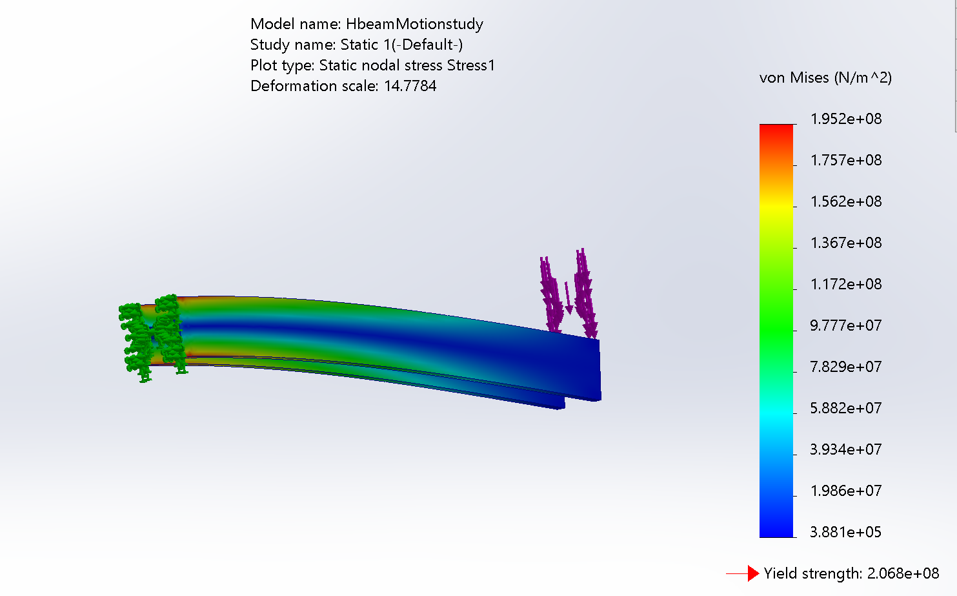Select the small single purple arrow between the force groups
957x596 pixels.
point(569,299)
